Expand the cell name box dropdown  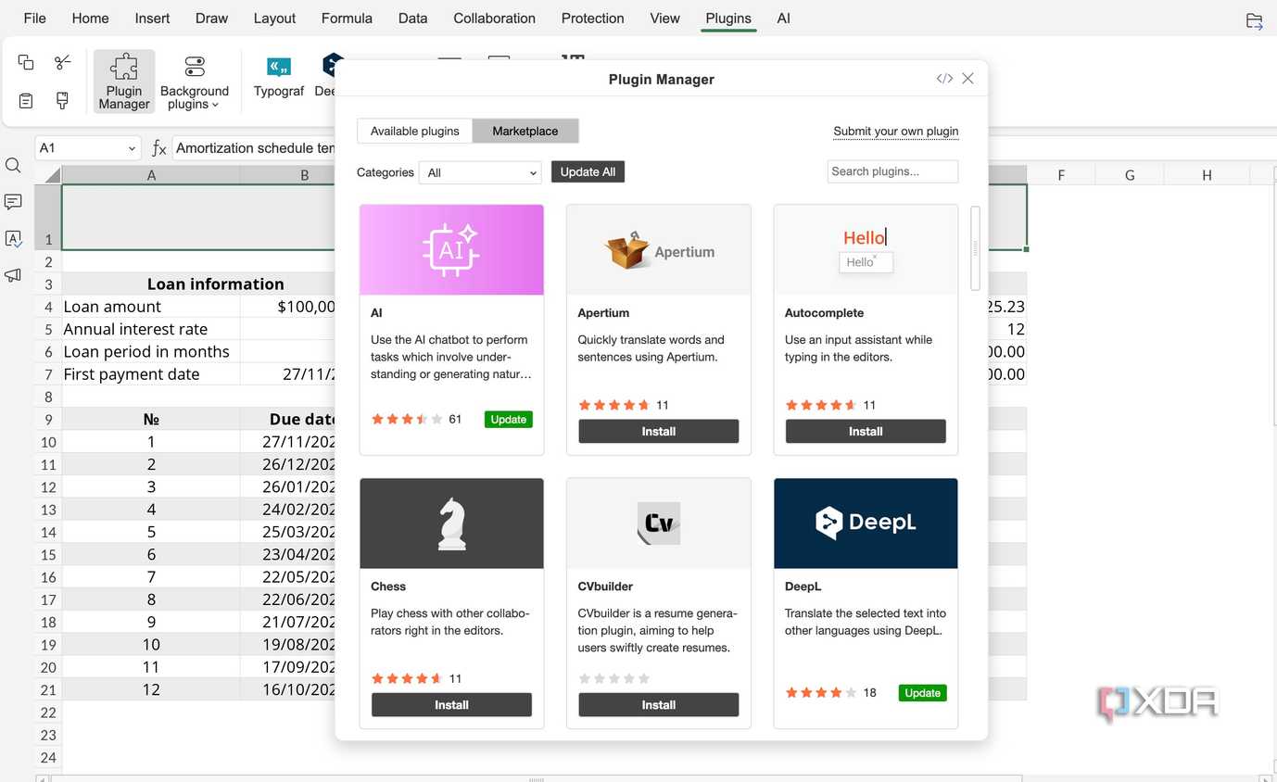pos(132,148)
